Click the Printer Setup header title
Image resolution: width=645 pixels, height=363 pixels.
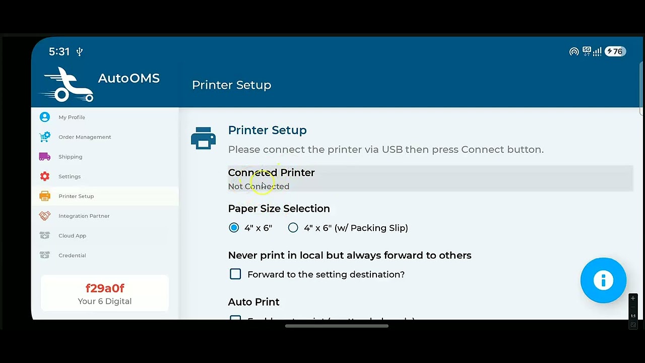(x=231, y=85)
